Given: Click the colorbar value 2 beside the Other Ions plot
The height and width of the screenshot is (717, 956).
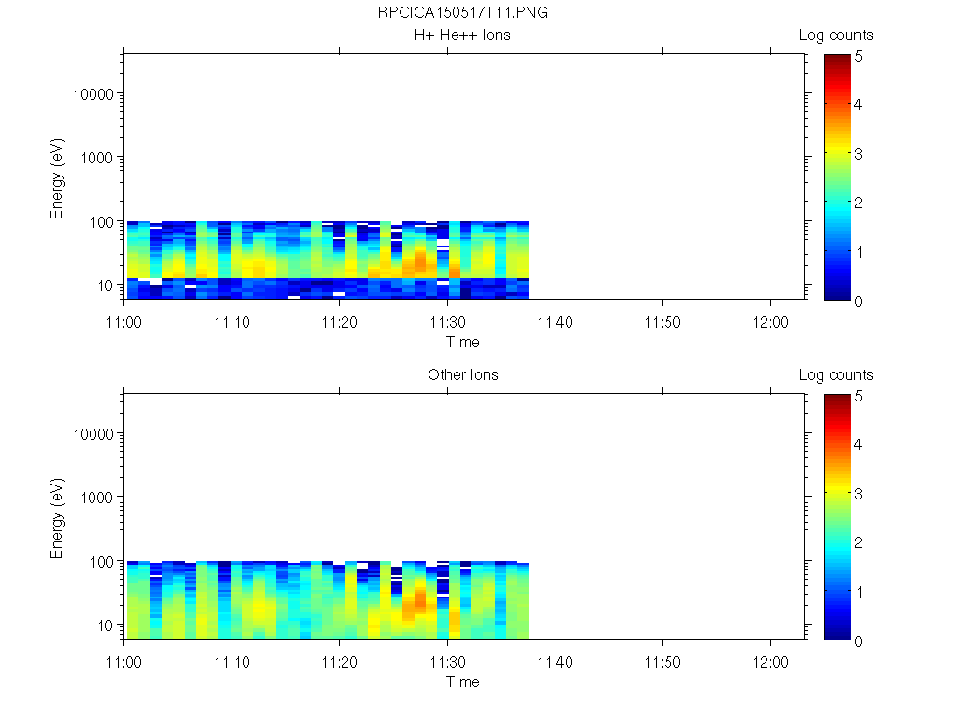Looking at the screenshot, I should 859,542.
